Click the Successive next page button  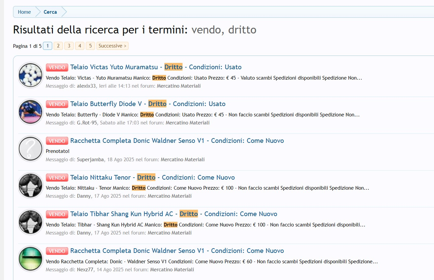(x=113, y=46)
